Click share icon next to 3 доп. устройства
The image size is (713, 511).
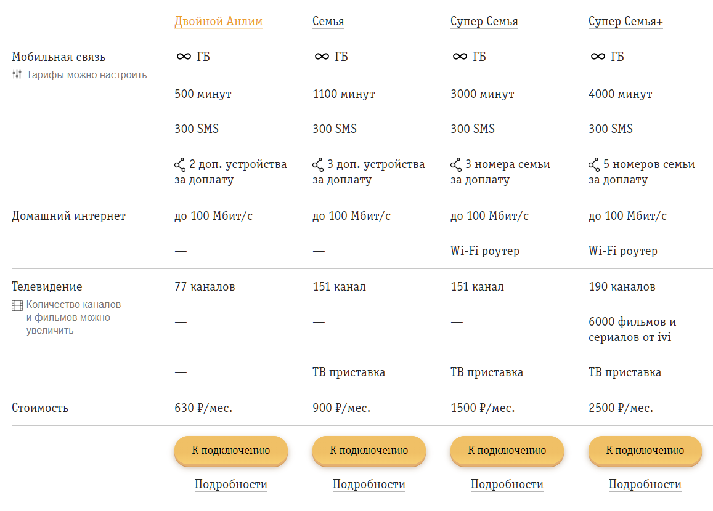318,164
